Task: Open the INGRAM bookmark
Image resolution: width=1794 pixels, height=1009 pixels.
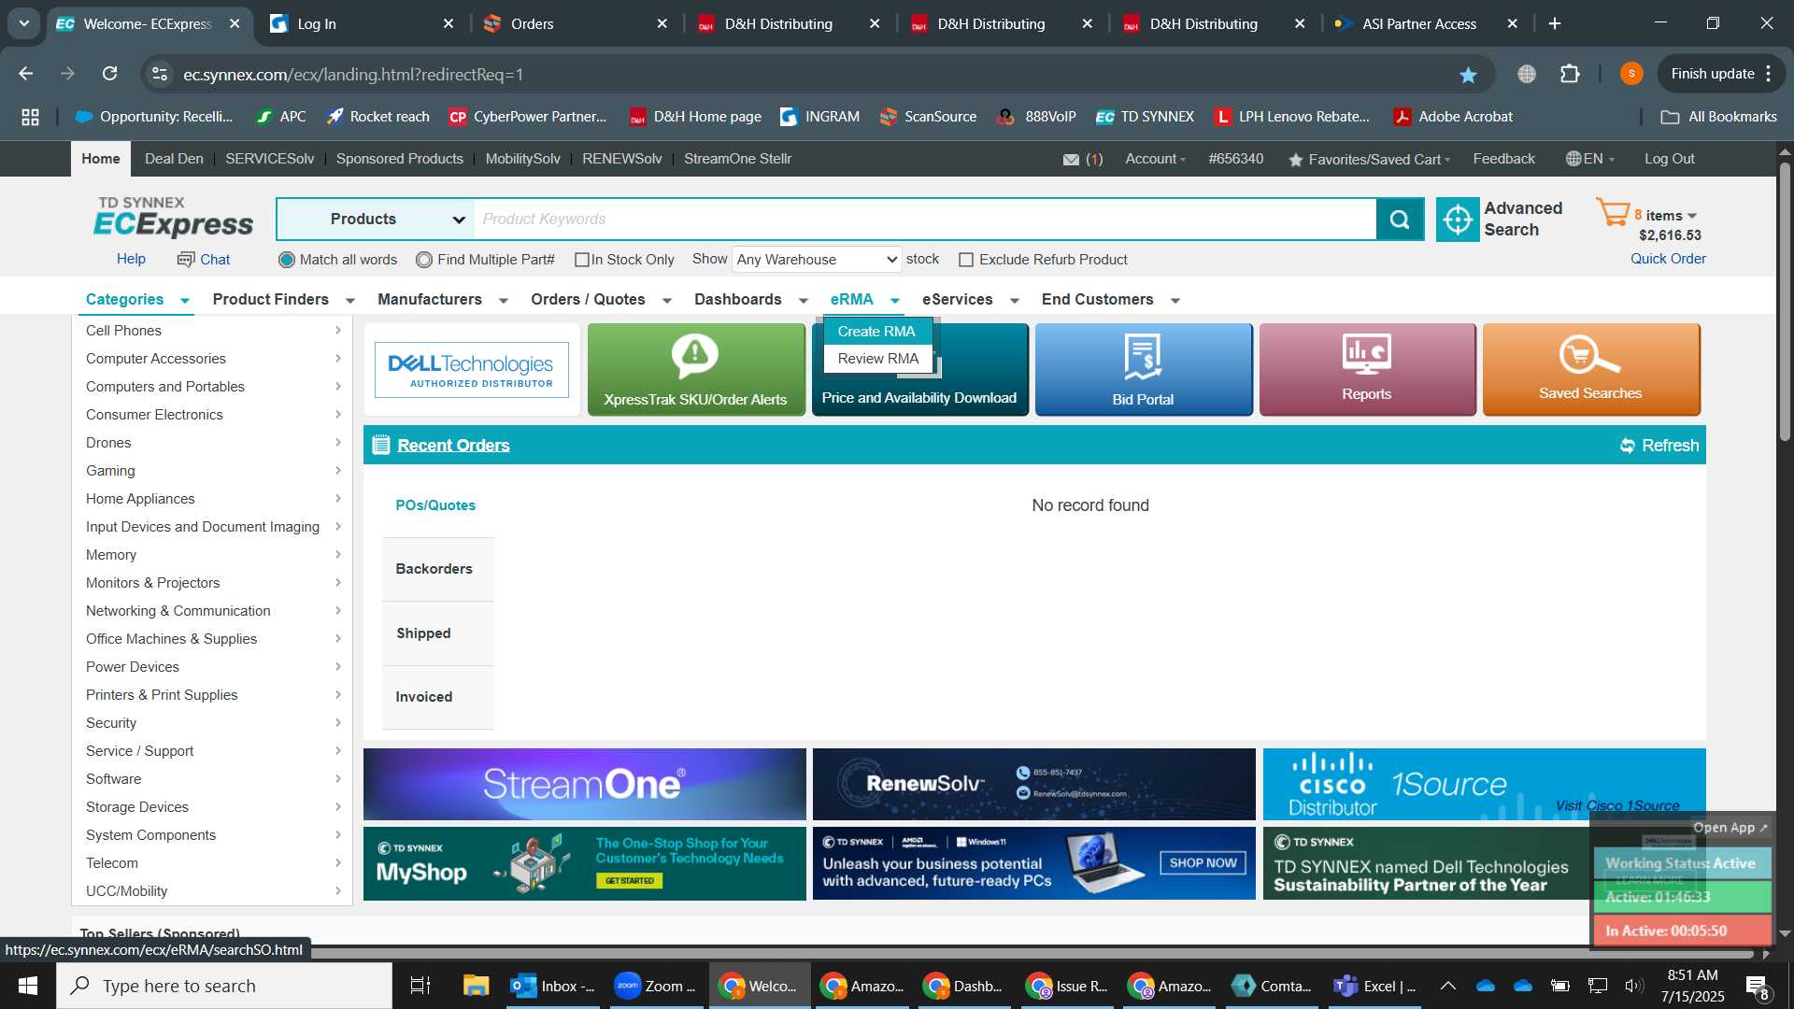Action: [819, 117]
